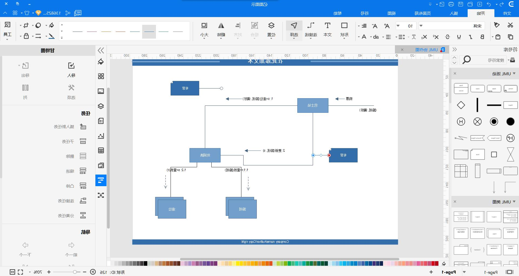This screenshot has width=519, height=276.
Task: Click the active Gantt chart side icon
Action: (x=101, y=180)
